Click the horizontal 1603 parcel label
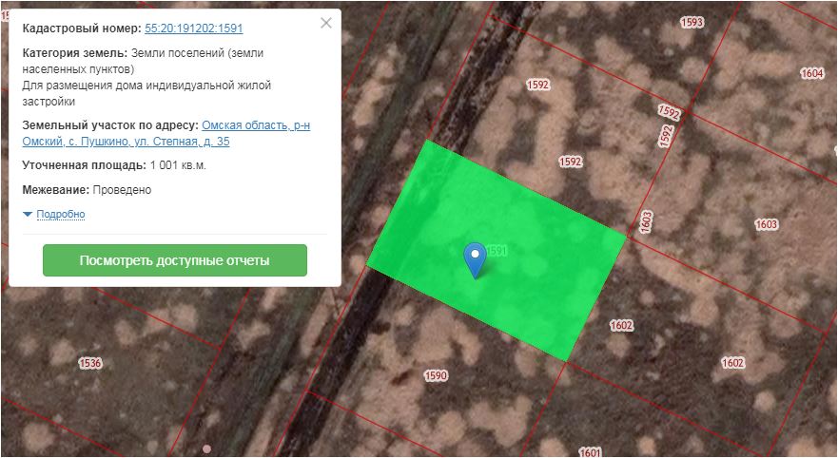 [766, 225]
